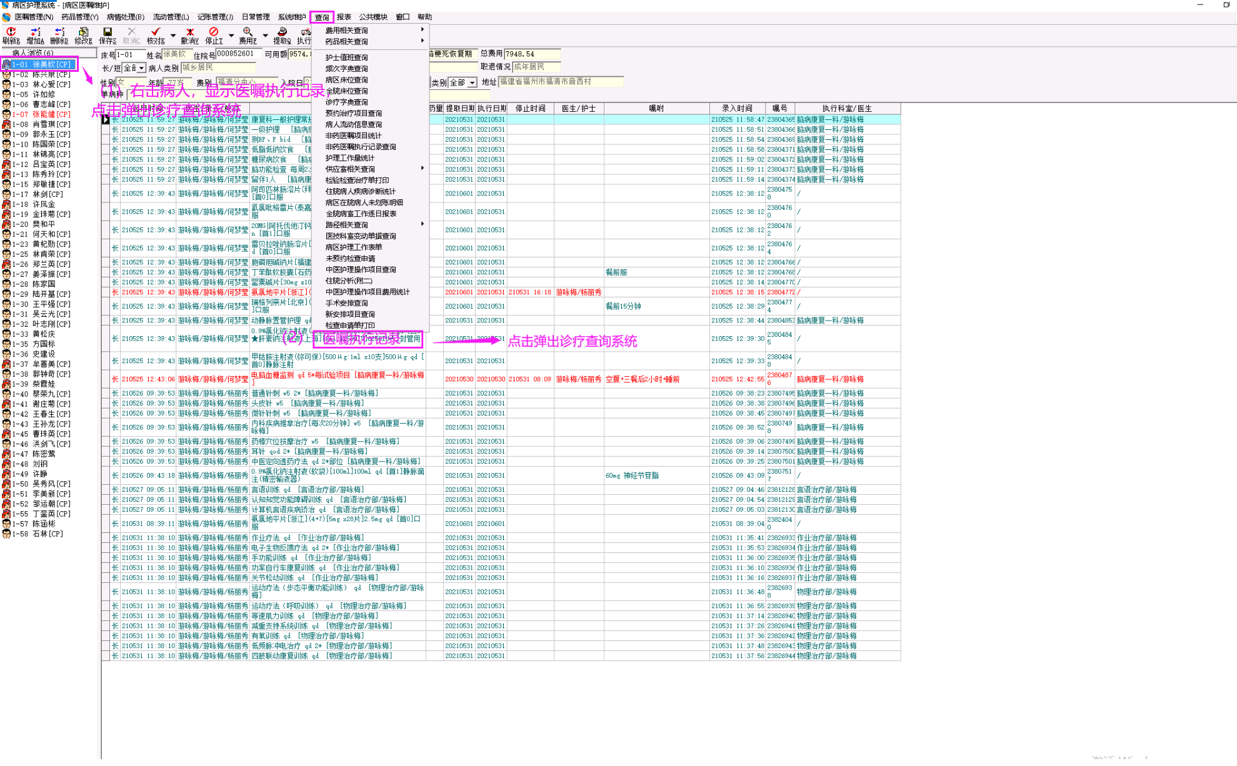The height and width of the screenshot is (766, 1237).
Task: Open the 类别 category dropdown
Action: tap(472, 82)
